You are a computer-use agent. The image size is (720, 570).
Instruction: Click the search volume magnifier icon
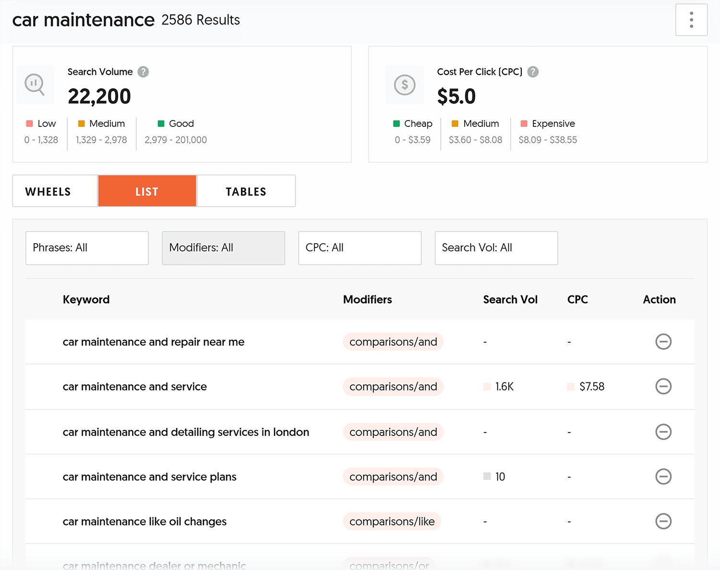[35, 85]
